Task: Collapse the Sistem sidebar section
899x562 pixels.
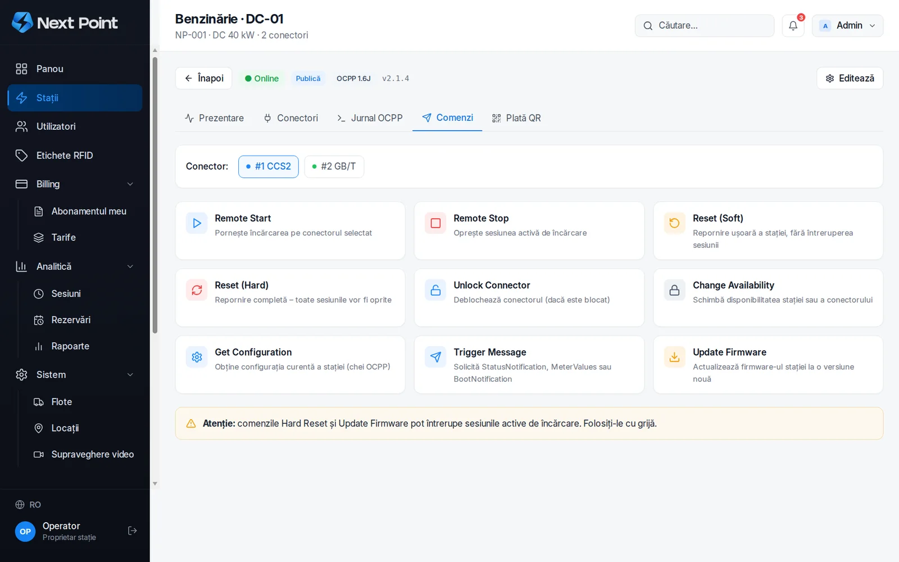Action: [x=75, y=375]
